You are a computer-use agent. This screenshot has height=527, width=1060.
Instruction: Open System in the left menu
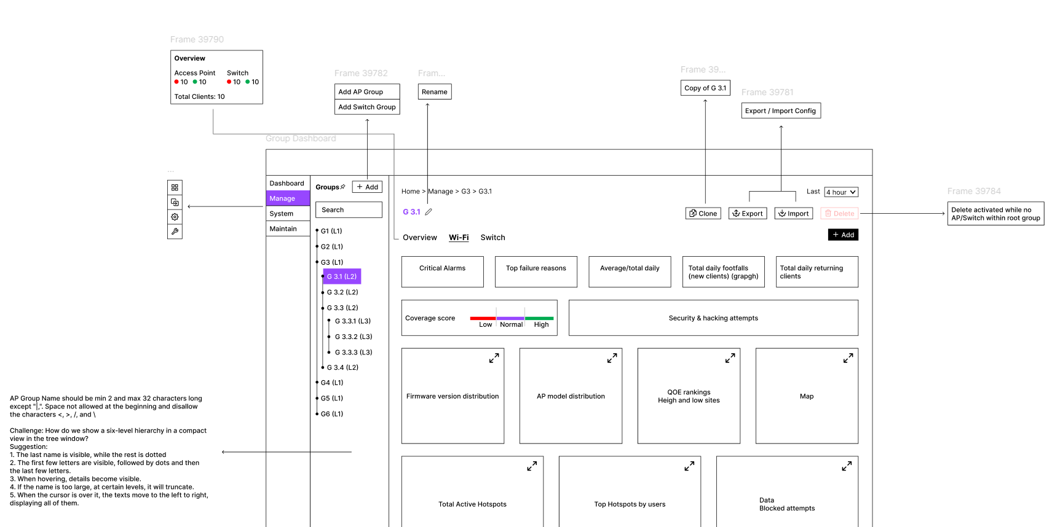(x=282, y=214)
